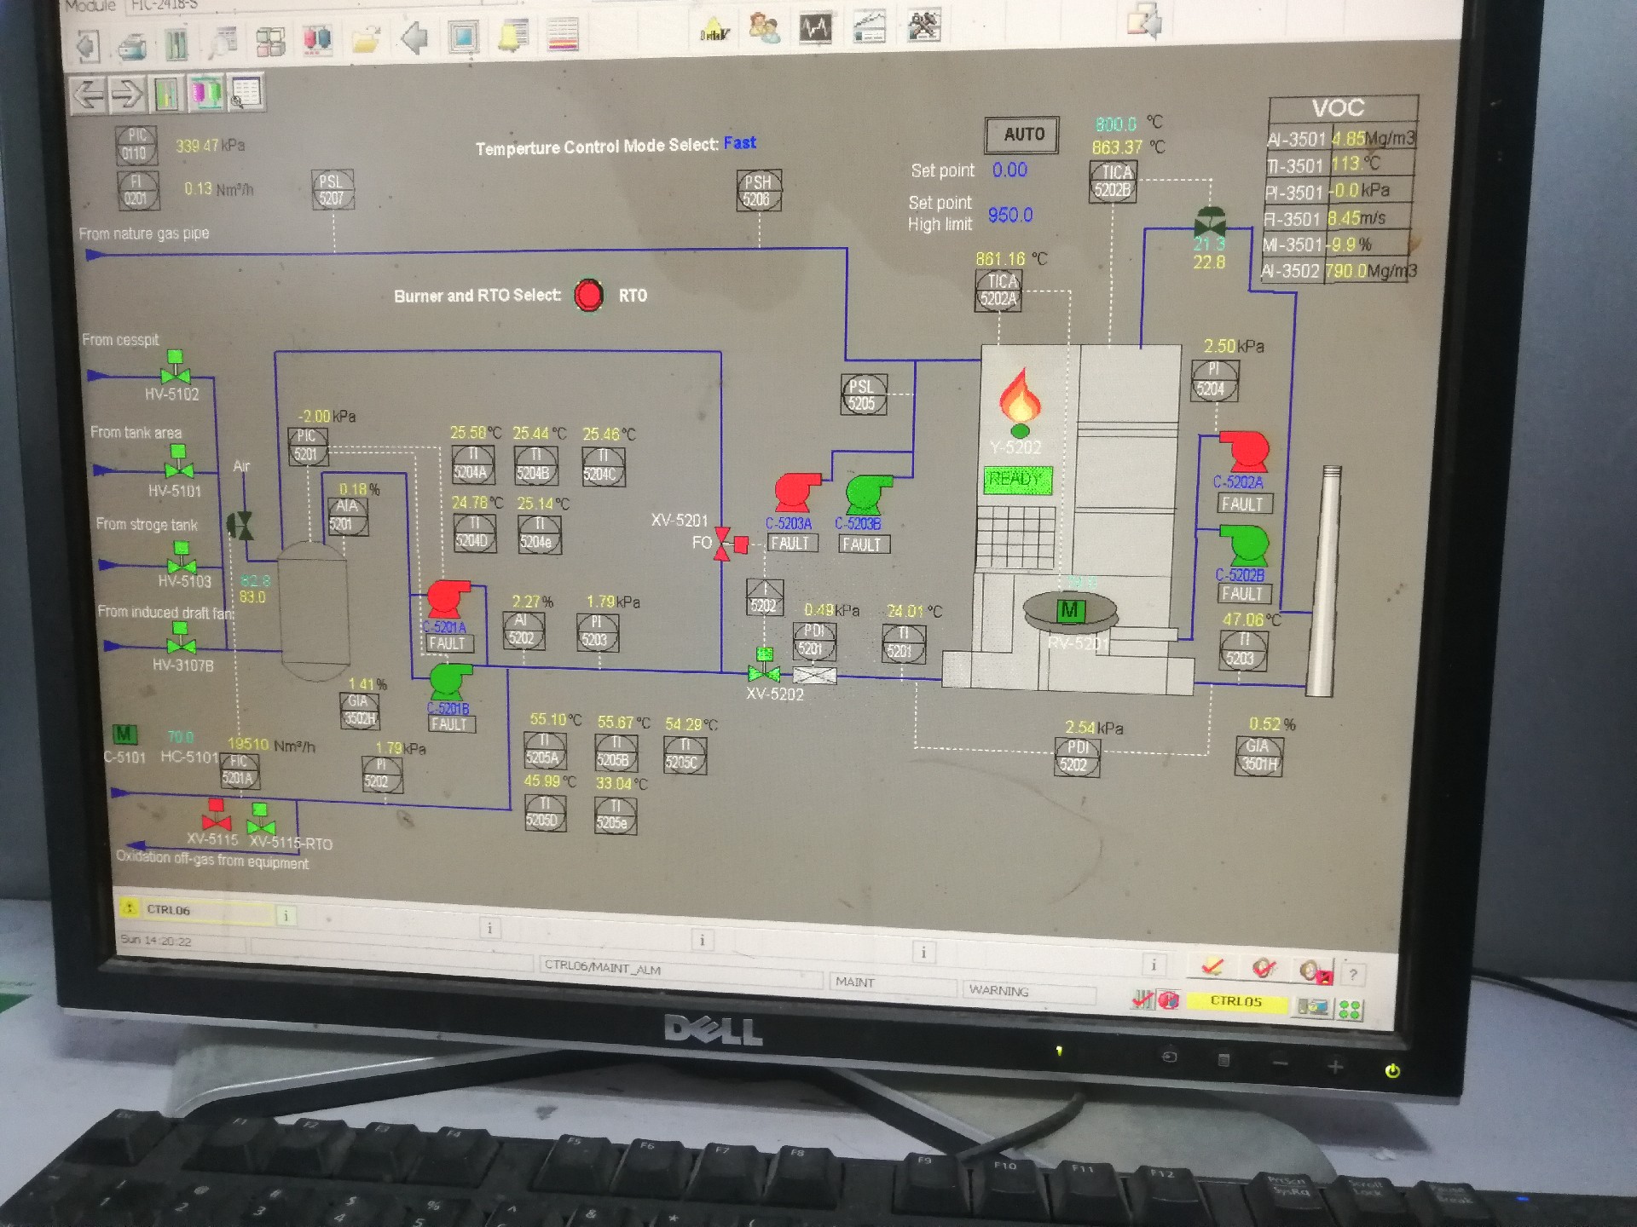Viewport: 1637px width, 1227px height.
Task: Click the C-5201A FAULT label
Action: click(448, 643)
